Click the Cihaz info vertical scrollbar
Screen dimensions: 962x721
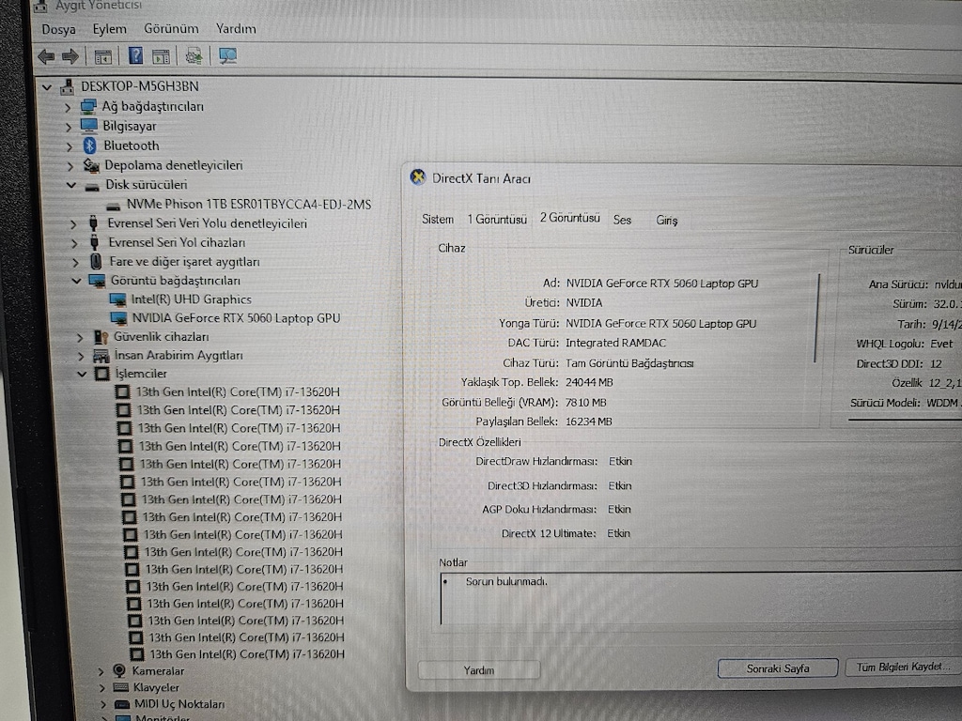818,317
